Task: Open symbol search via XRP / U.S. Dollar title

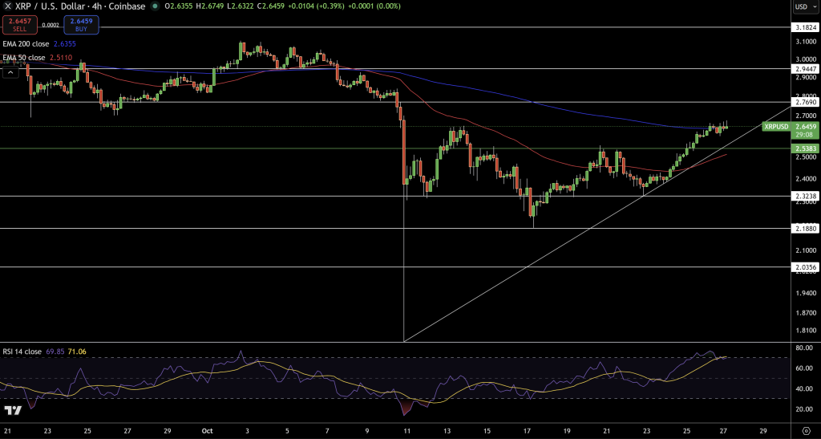Action: coord(50,7)
